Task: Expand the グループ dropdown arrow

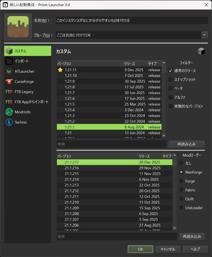Action: (204, 35)
